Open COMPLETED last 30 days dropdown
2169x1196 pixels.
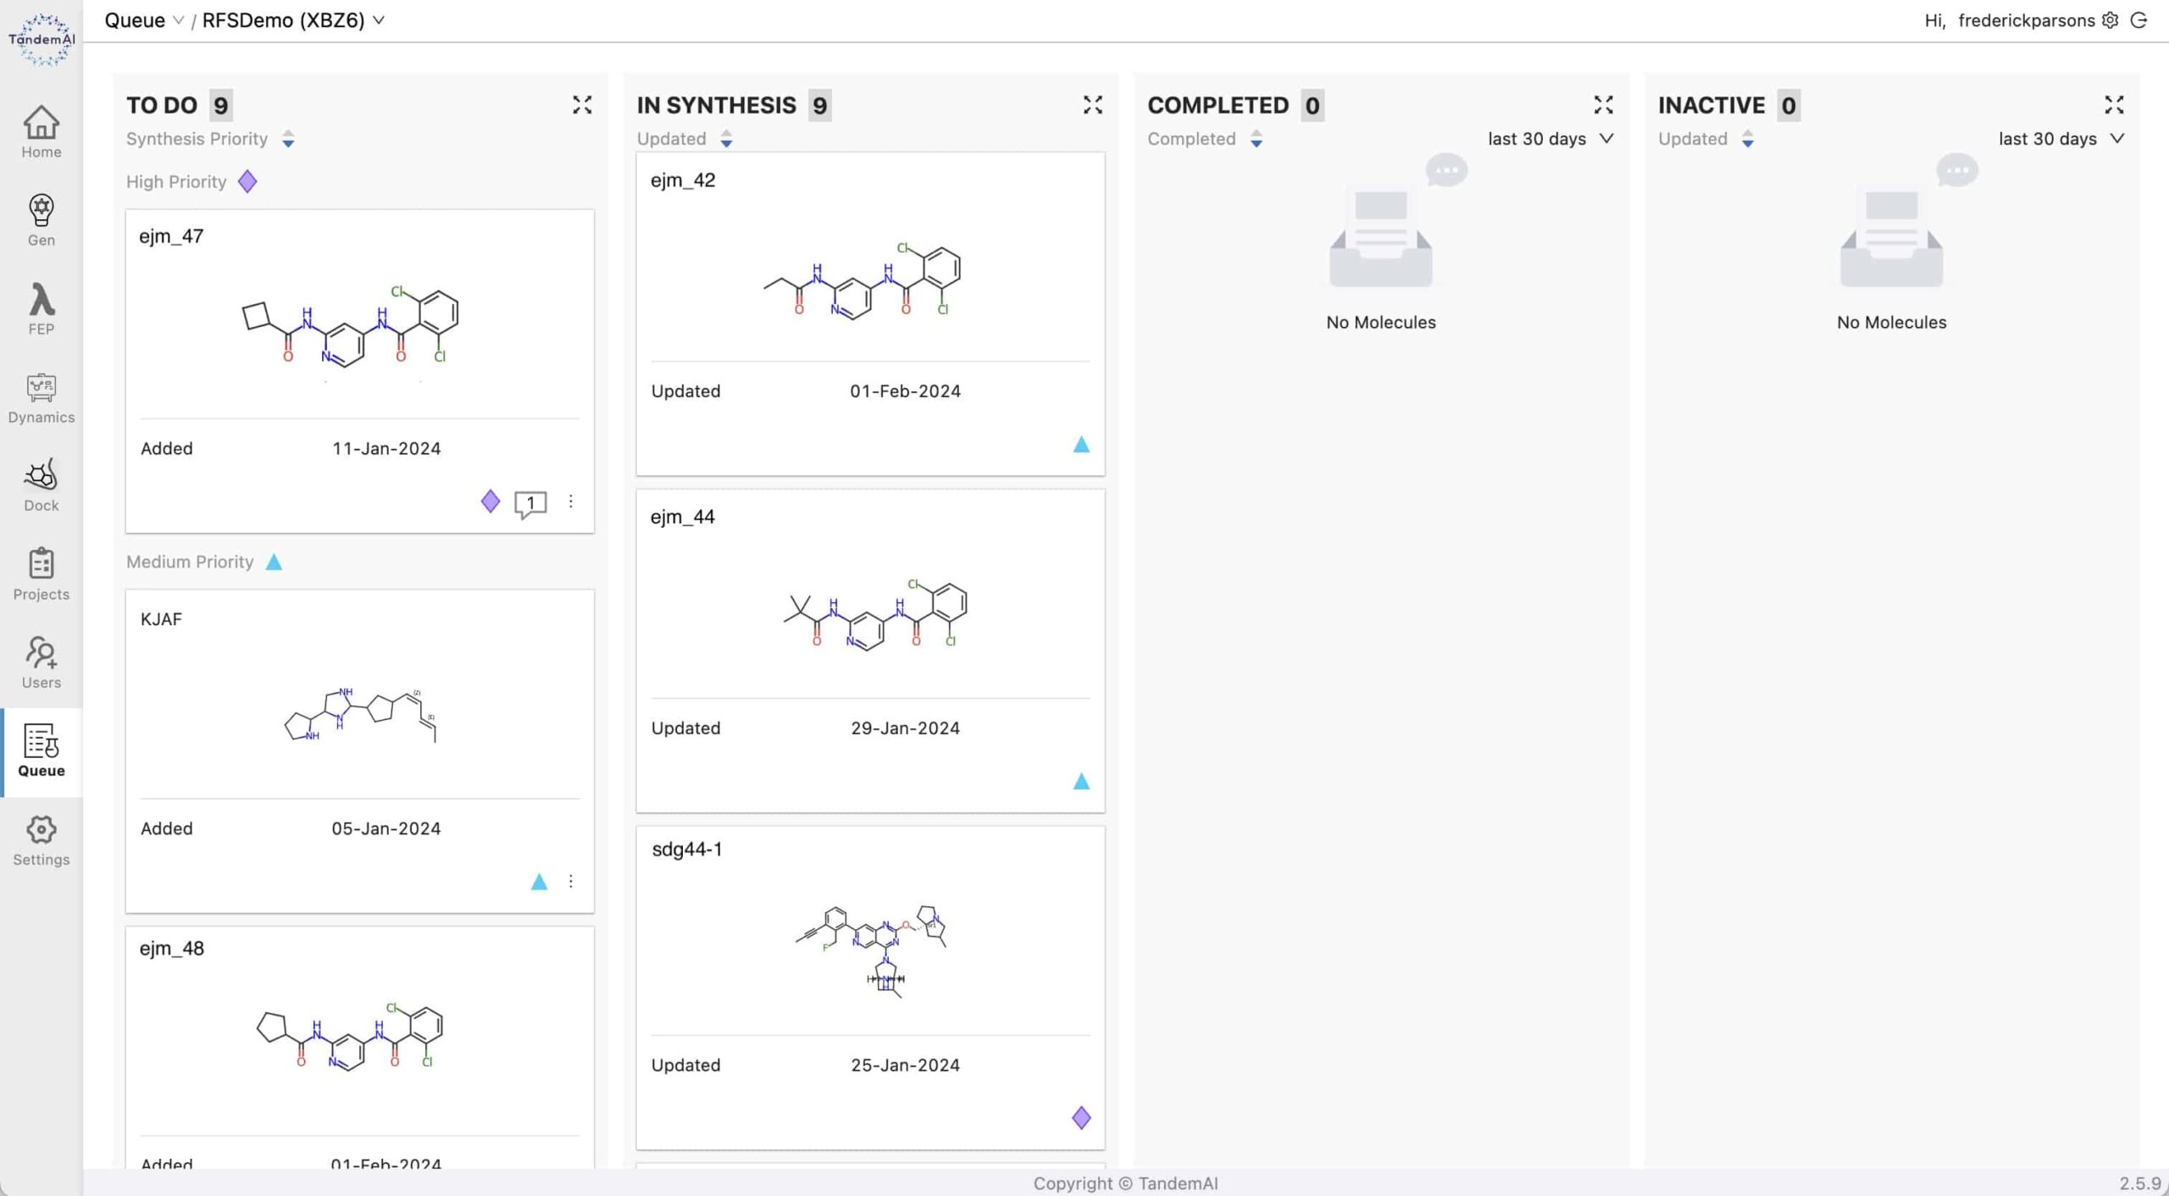pos(1550,139)
